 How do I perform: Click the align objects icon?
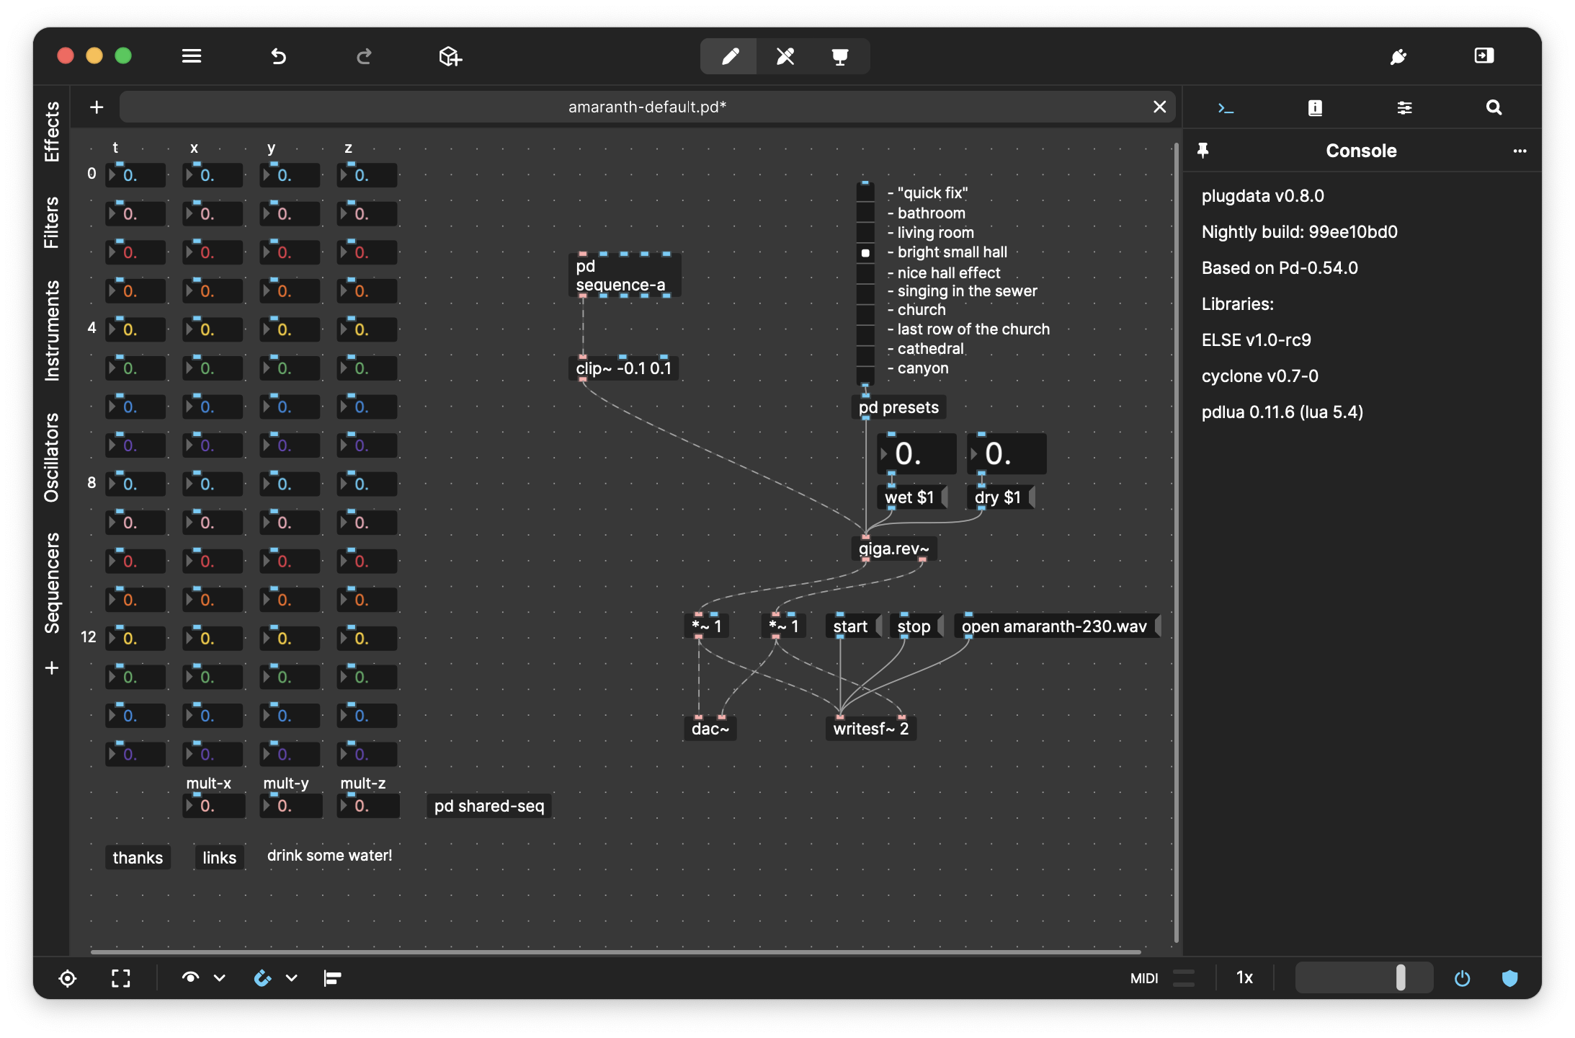333,978
